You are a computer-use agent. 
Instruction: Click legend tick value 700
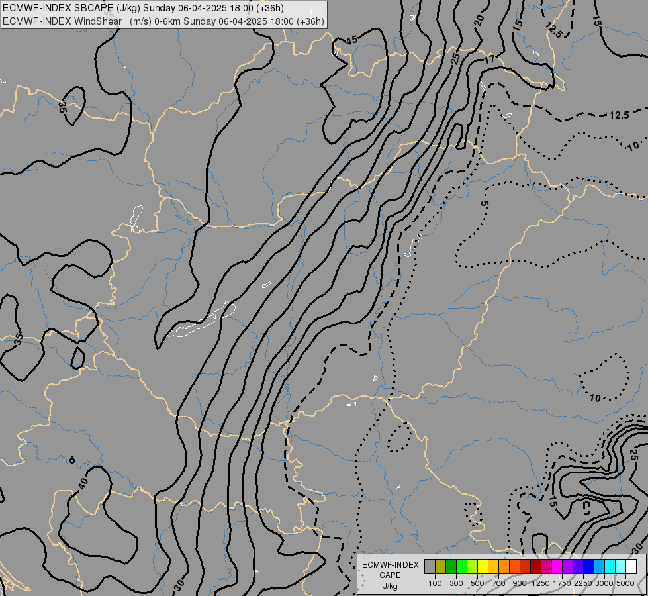point(498,583)
